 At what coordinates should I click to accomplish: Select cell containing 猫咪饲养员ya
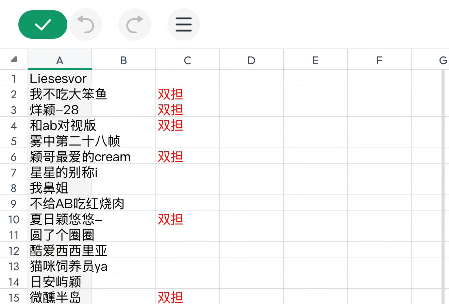pyautogui.click(x=60, y=266)
